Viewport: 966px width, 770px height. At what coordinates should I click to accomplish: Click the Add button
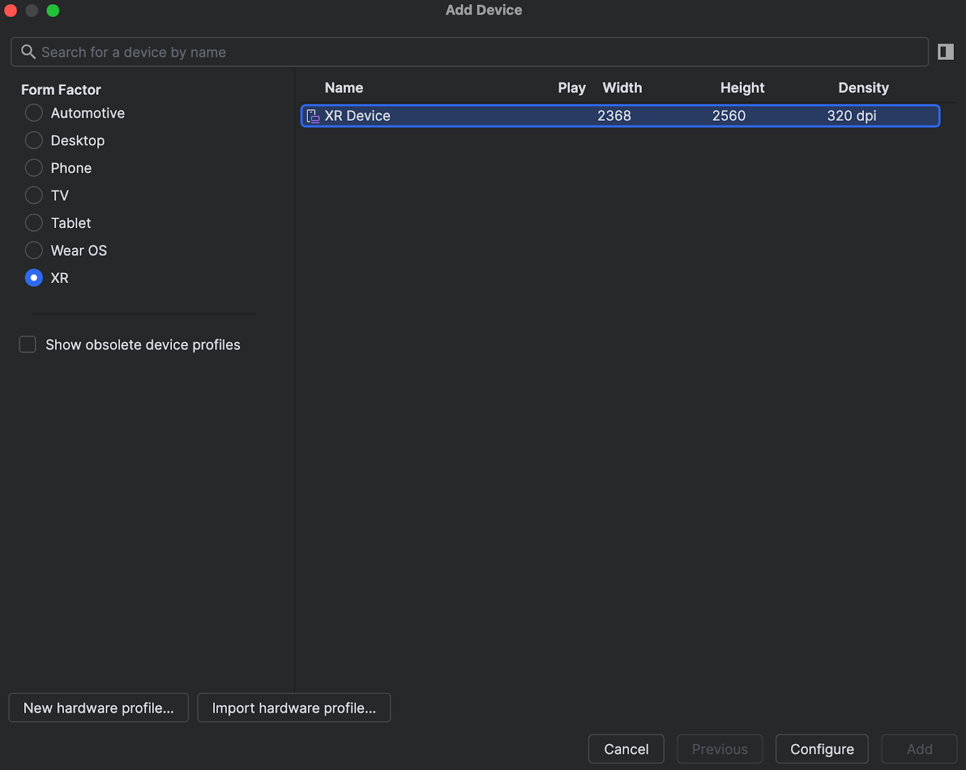[919, 749]
